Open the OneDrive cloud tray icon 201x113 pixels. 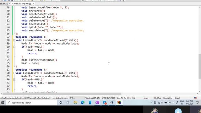pos(162,103)
